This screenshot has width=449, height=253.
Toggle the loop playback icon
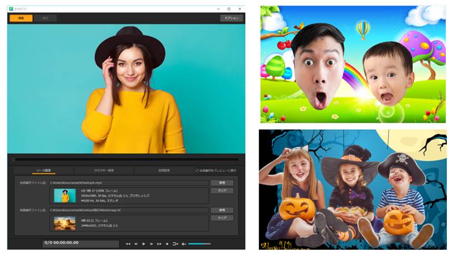[x=175, y=244]
